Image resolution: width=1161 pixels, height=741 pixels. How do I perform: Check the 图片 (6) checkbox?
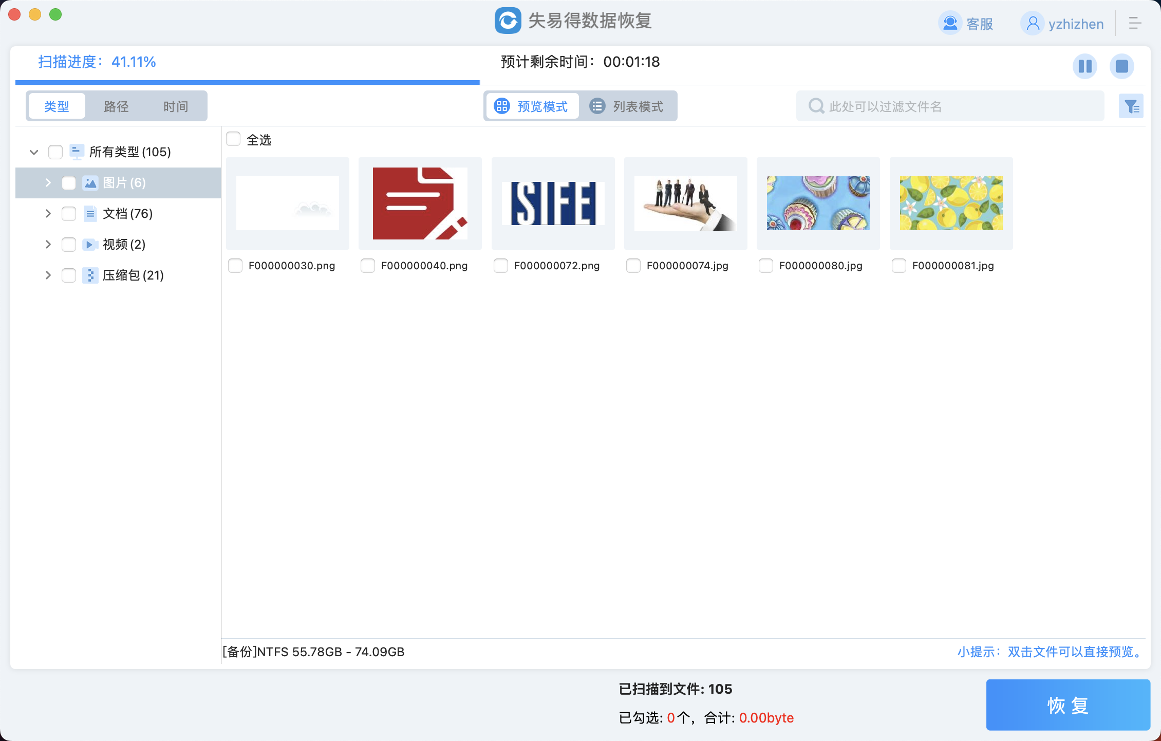(x=69, y=183)
